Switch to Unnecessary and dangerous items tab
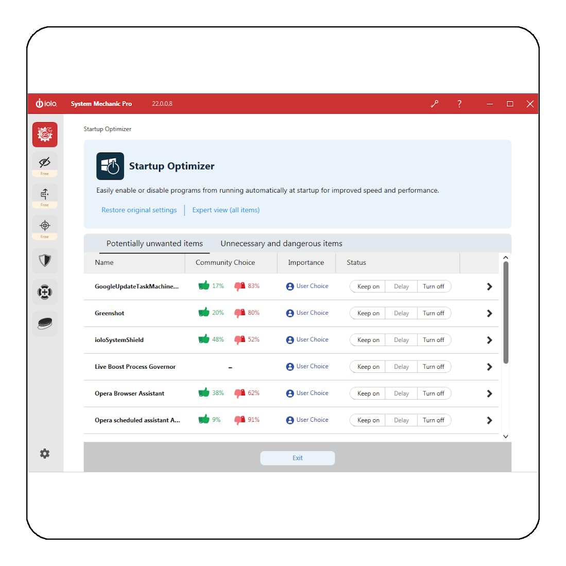 pos(281,244)
